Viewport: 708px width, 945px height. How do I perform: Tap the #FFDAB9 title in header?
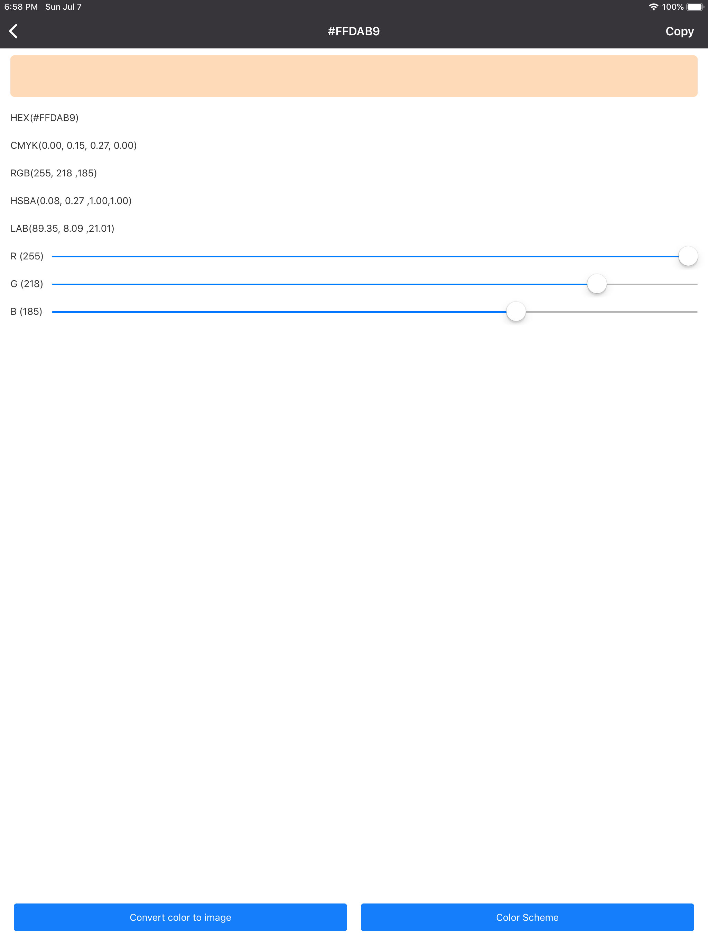pos(354,31)
